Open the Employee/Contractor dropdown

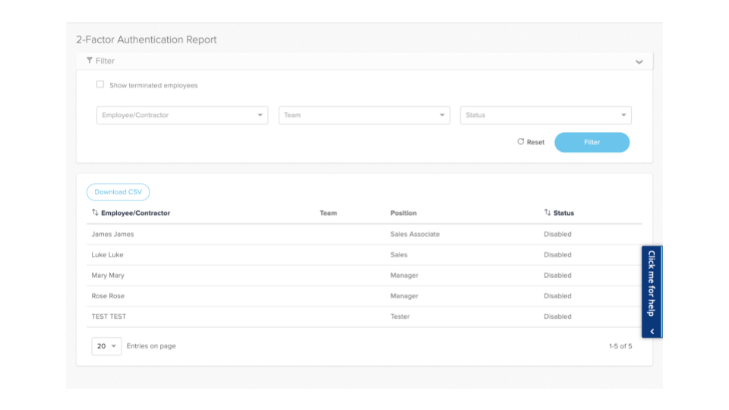[182, 115]
